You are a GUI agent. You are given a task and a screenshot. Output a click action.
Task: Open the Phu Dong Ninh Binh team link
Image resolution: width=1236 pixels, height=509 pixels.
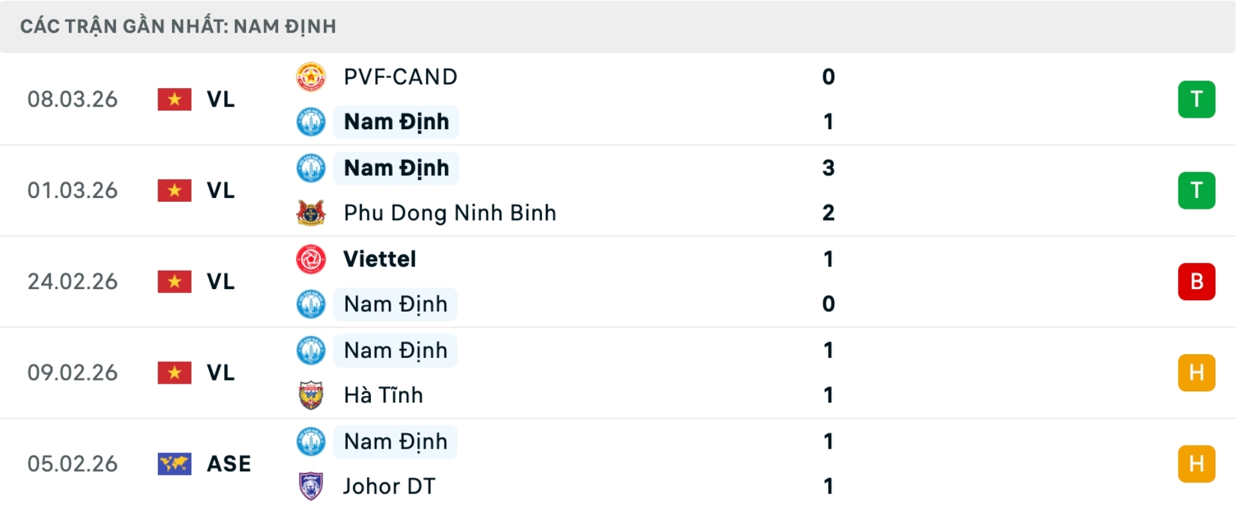tap(449, 213)
